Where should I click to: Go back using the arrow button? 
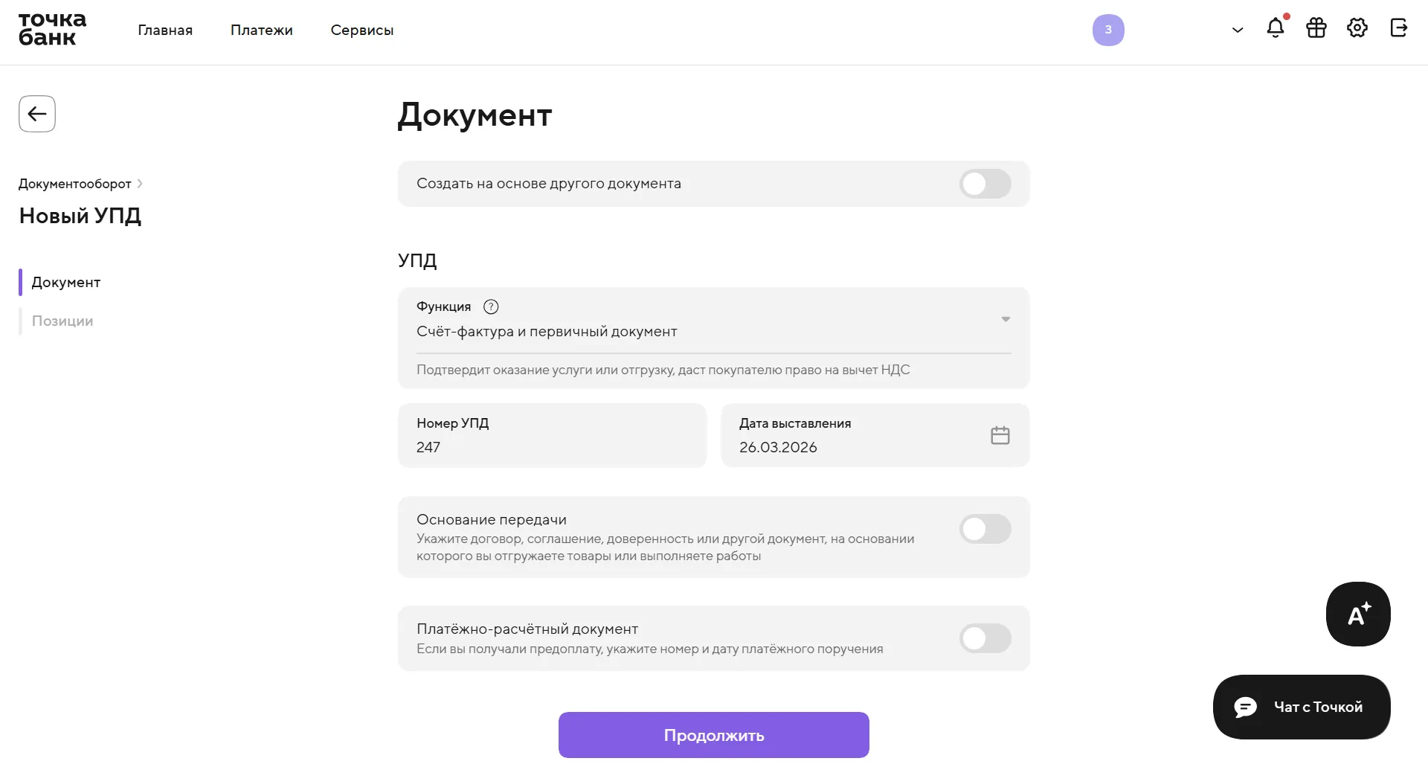[37, 114]
